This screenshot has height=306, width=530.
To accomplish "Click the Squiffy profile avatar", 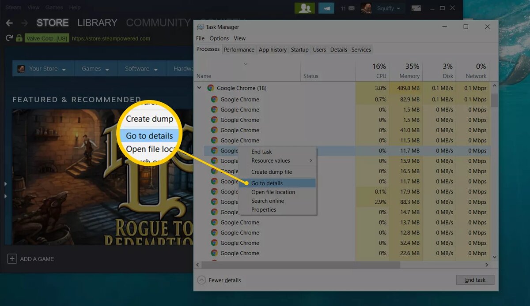I will pos(366,8).
